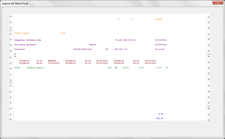Image resolution: width=225 pixels, height=139 pixels.
Task: Click the time field 09:12:24
Action: (159, 49)
